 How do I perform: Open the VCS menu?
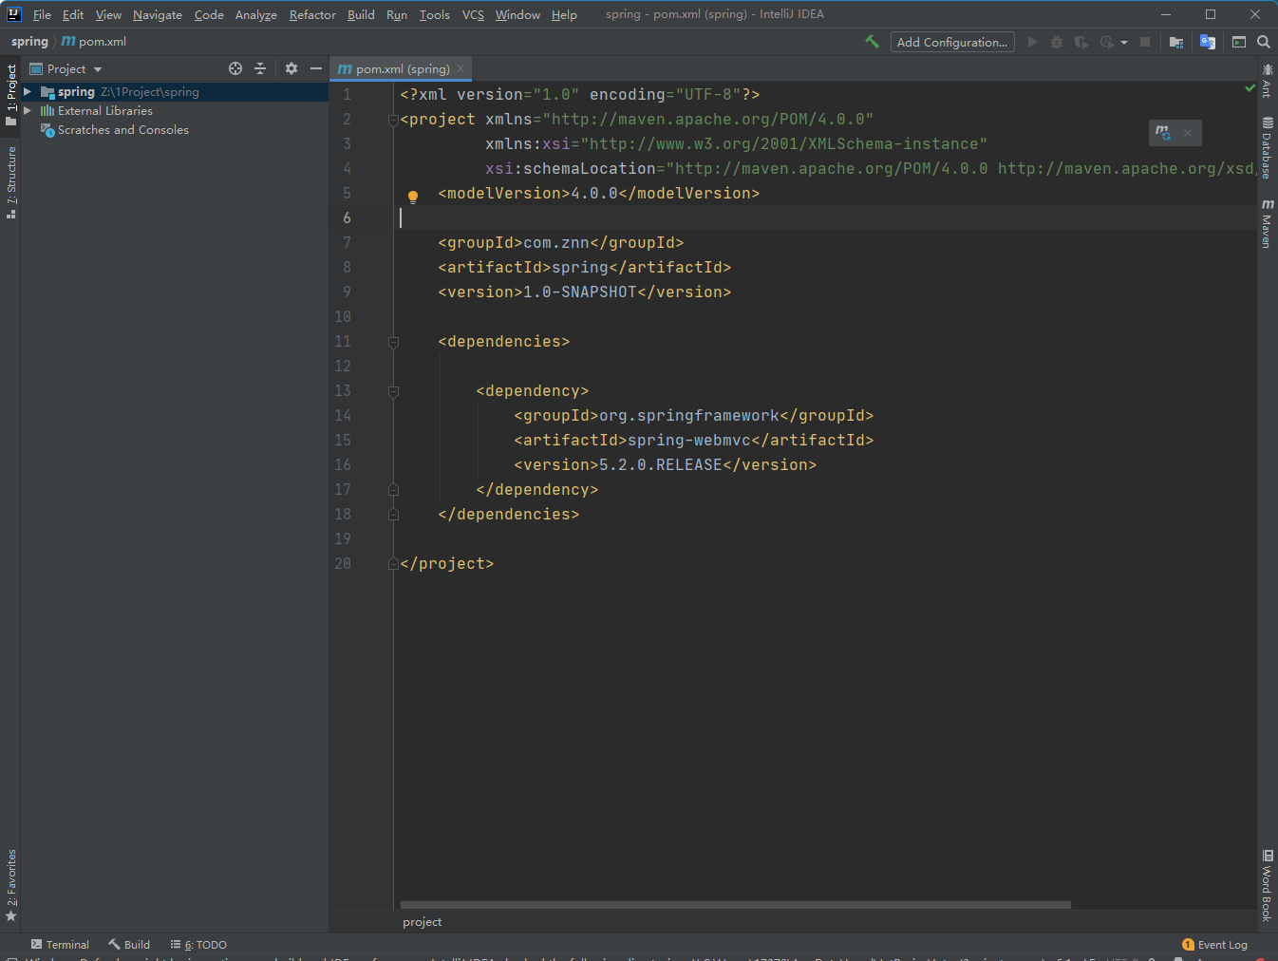coord(473,14)
